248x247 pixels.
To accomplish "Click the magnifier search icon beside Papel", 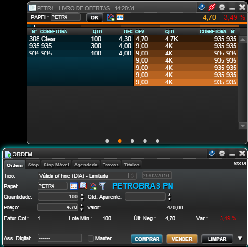I will [83, 186].
